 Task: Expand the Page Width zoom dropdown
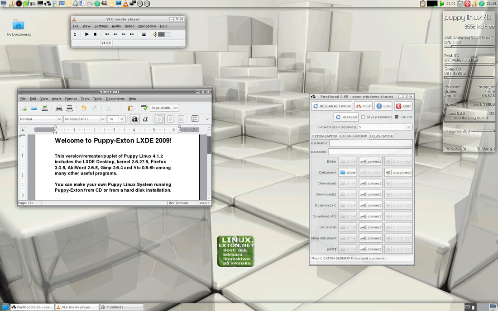176,108
